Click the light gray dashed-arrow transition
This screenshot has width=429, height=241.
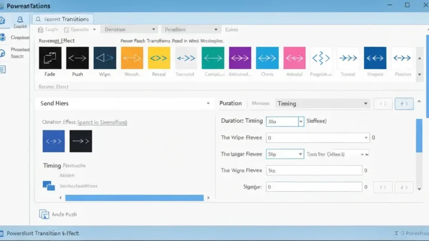(186, 58)
